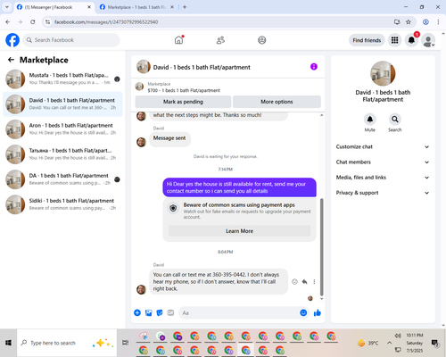Show hidden system tray icons
Viewport: 446px width, 357px height.
point(389,343)
